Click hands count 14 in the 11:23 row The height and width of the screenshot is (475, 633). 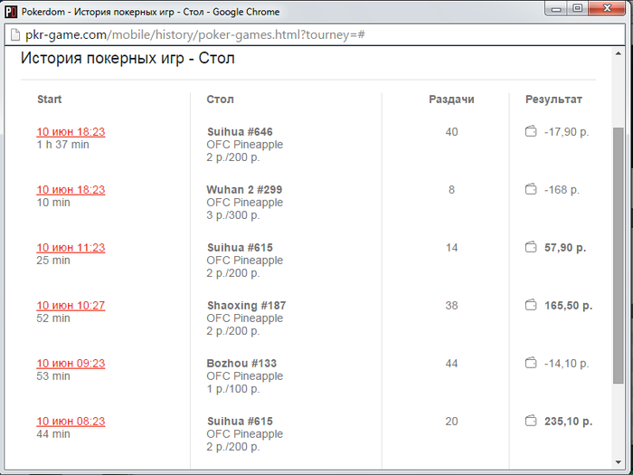point(451,248)
